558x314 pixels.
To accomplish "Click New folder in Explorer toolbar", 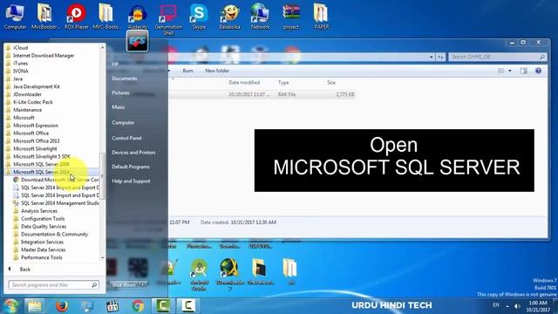I will point(217,71).
